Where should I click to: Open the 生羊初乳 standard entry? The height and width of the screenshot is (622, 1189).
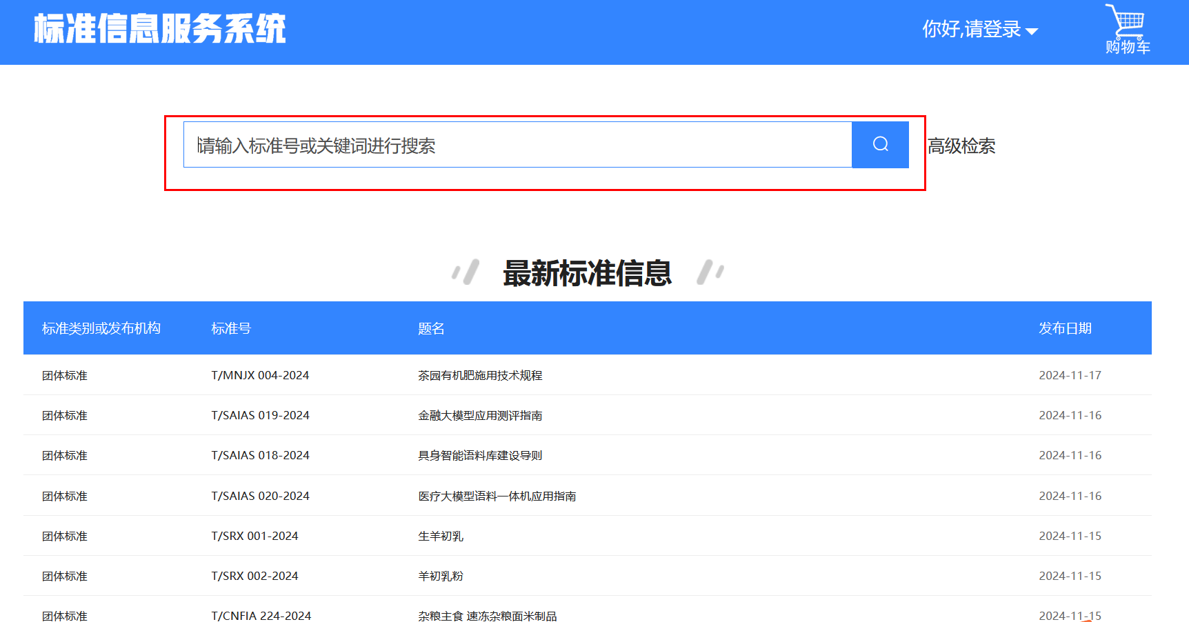tap(441, 536)
